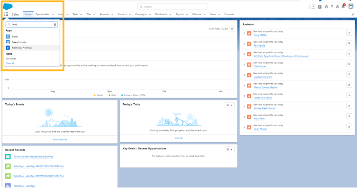Open the Doug Mather lead link
The height and width of the screenshot is (188, 357).
(260, 35)
